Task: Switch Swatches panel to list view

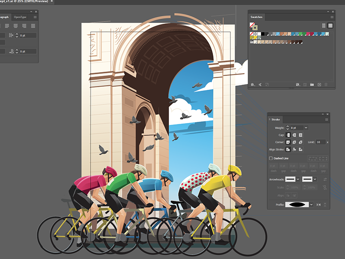Action: coord(324,26)
